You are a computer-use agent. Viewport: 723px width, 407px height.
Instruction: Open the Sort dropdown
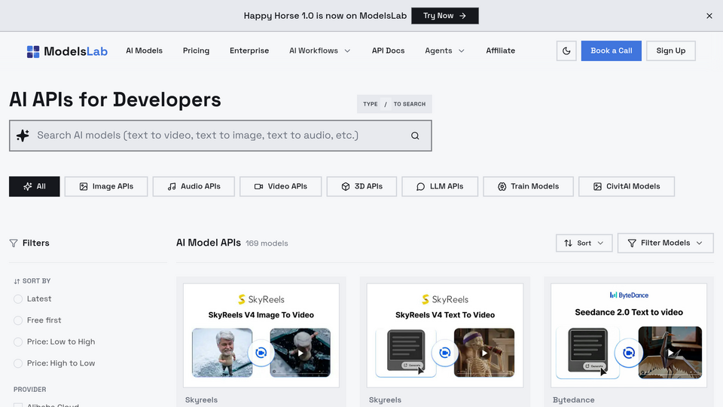[x=584, y=243]
